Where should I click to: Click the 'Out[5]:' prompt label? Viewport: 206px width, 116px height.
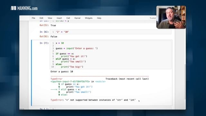click(x=44, y=25)
